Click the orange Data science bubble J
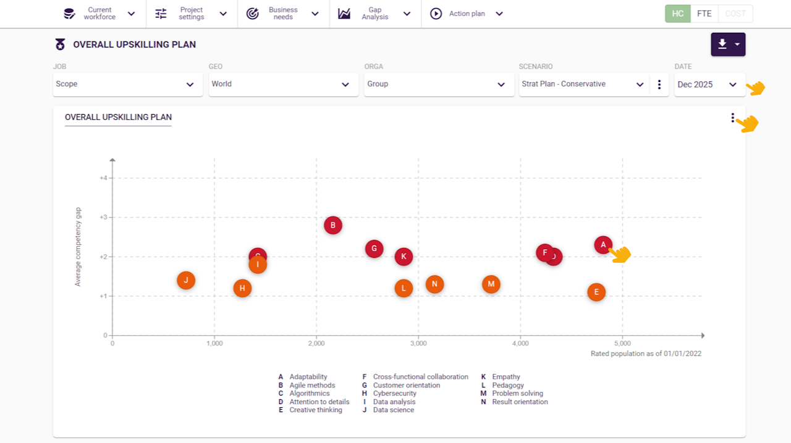791x443 pixels. 186,280
